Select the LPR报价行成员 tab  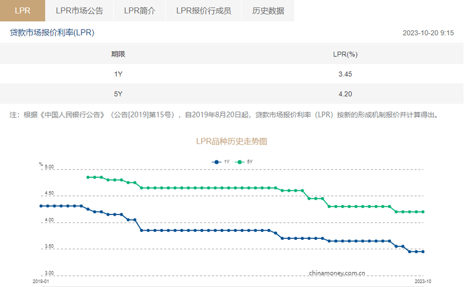click(x=204, y=10)
